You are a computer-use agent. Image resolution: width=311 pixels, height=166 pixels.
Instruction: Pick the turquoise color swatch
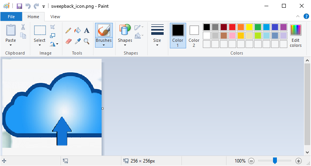pos(266,27)
